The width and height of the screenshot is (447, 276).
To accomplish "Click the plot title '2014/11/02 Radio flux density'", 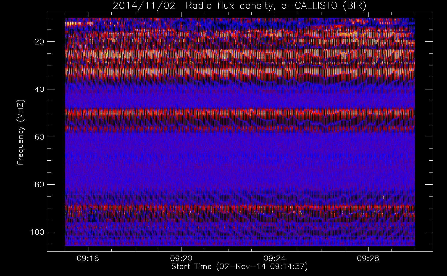I will [x=240, y=6].
